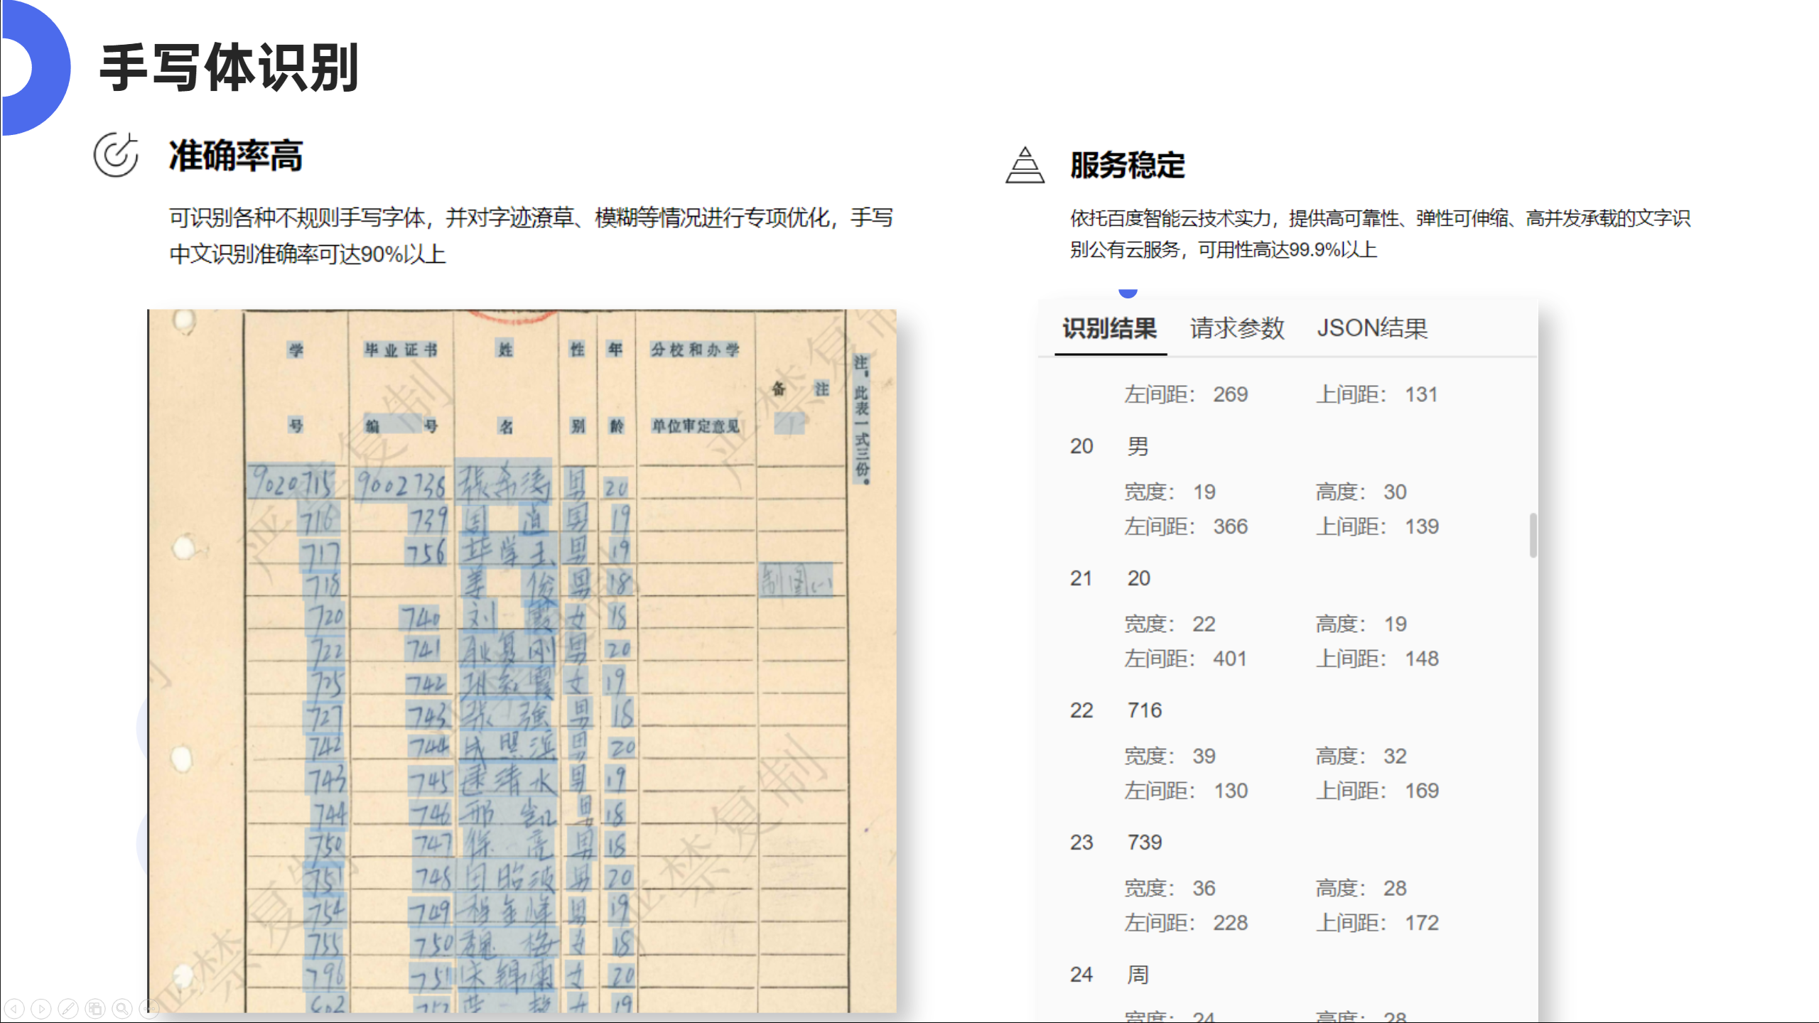Open the pen pointer tool
This screenshot has height=1023, width=1819.
click(x=68, y=1008)
